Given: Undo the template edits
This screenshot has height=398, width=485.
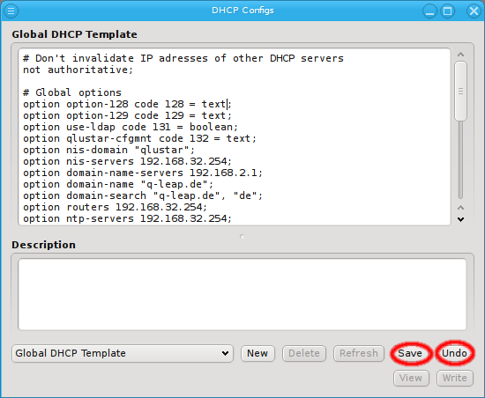Looking at the screenshot, I should pos(454,353).
